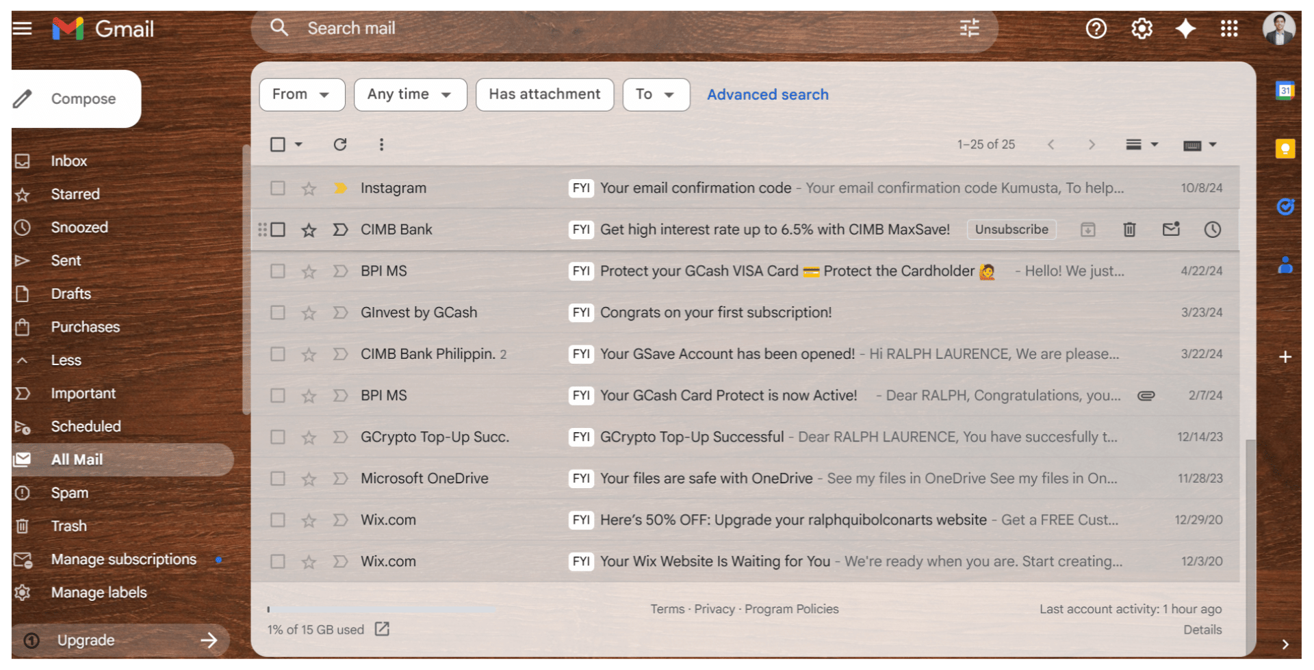Collapse sidebar labels with Less
Screen dimensions: 1314x670
tap(66, 360)
